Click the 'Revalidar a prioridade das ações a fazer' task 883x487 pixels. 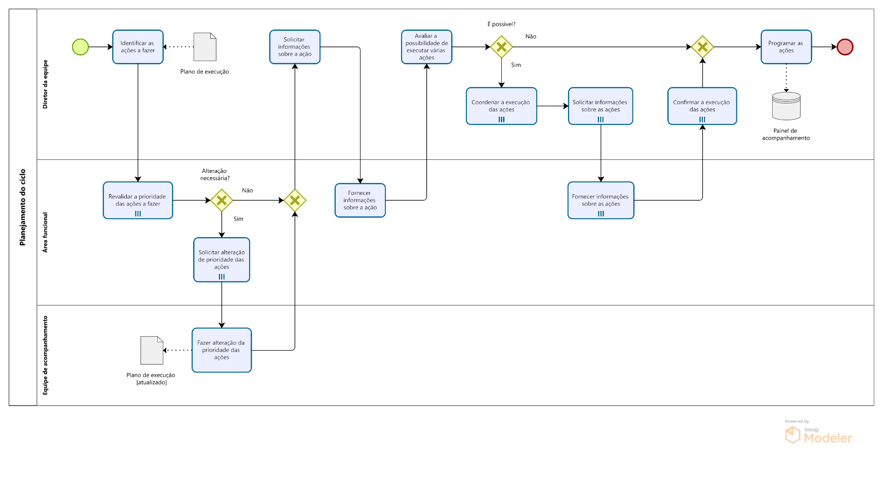point(138,200)
